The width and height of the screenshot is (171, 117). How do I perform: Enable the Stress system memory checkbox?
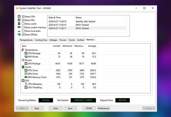pos(23,27)
